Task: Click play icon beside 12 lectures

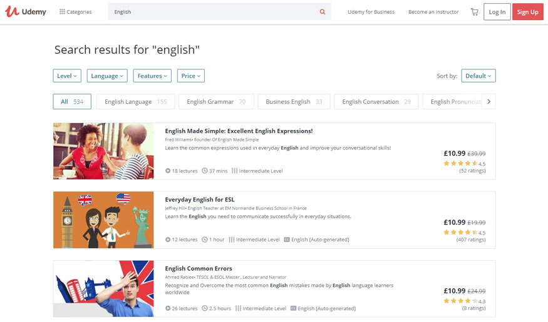Action: [168, 239]
